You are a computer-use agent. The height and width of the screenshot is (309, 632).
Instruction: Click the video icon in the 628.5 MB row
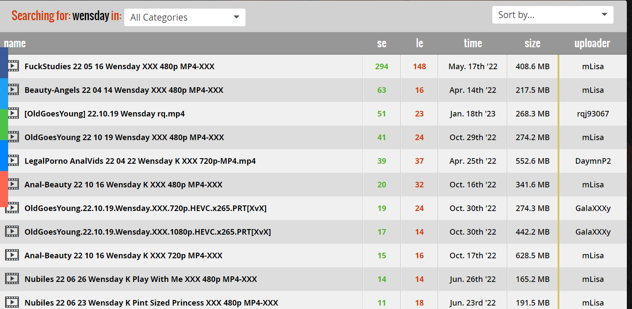point(12,255)
